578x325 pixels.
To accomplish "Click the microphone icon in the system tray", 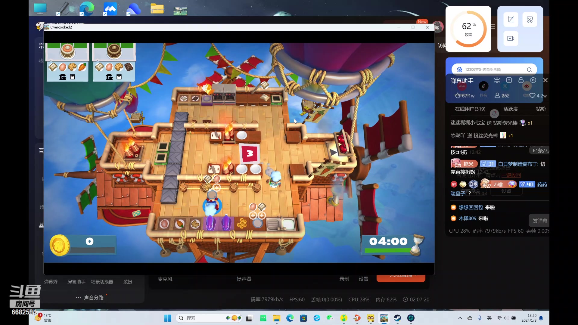I will tap(480, 318).
